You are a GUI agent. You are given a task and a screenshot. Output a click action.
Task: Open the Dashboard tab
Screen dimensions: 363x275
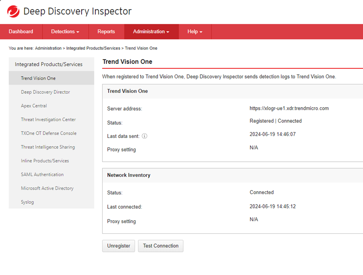point(21,32)
